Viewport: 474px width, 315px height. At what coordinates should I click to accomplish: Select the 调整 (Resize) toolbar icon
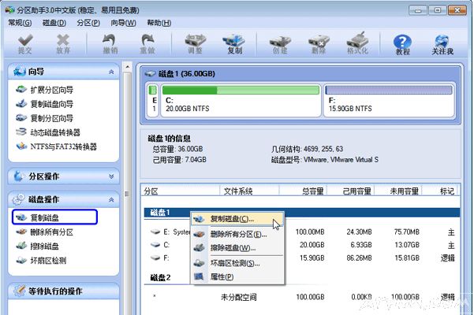(195, 43)
